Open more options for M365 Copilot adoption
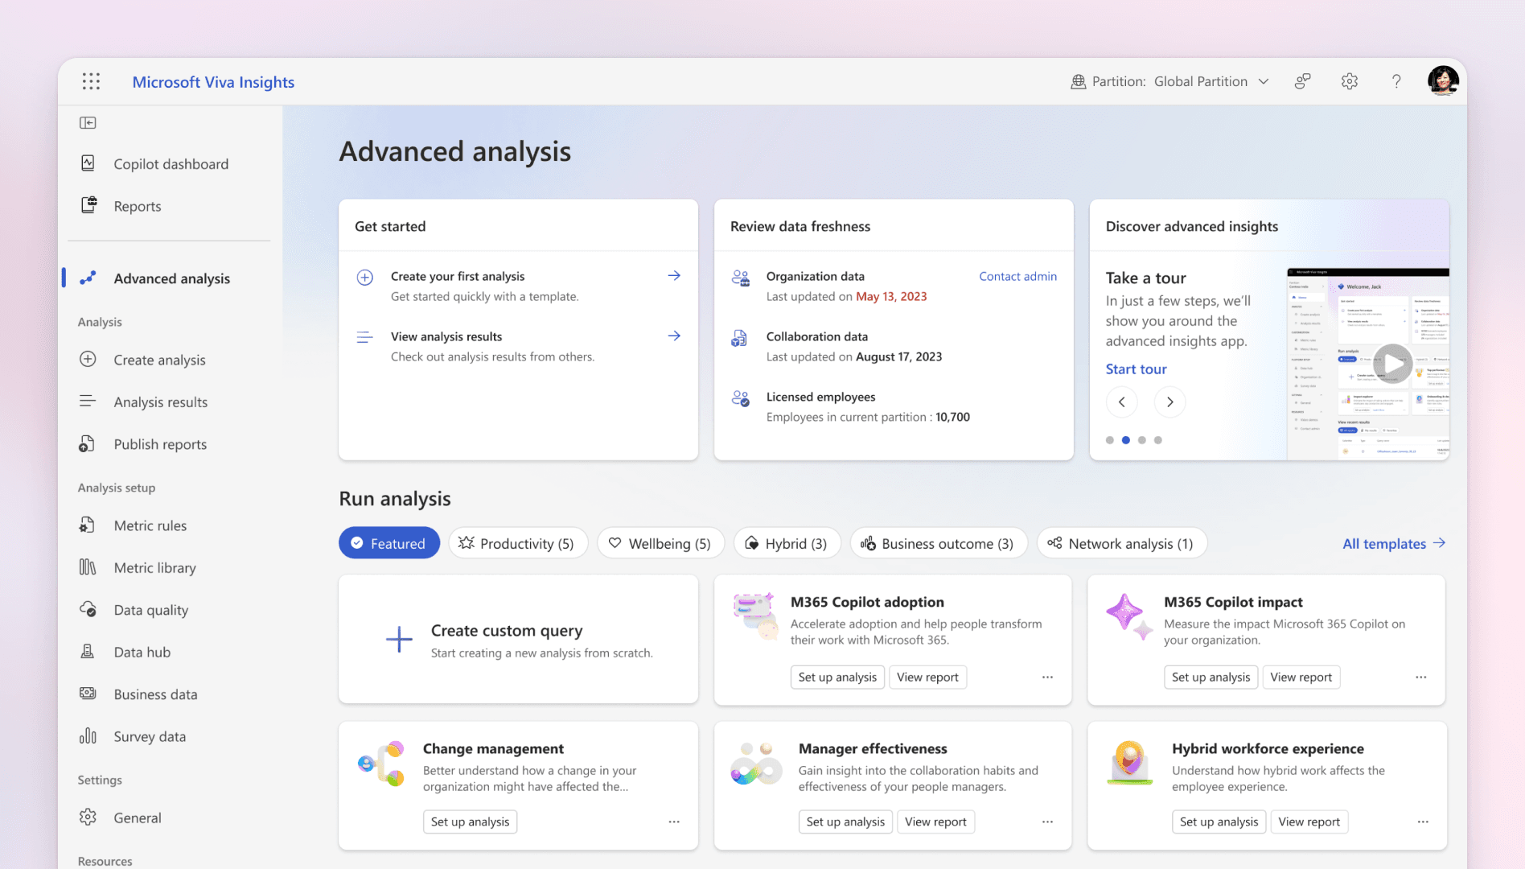 [x=1047, y=677]
